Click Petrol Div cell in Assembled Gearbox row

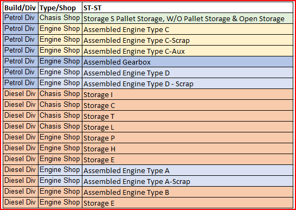(21, 62)
